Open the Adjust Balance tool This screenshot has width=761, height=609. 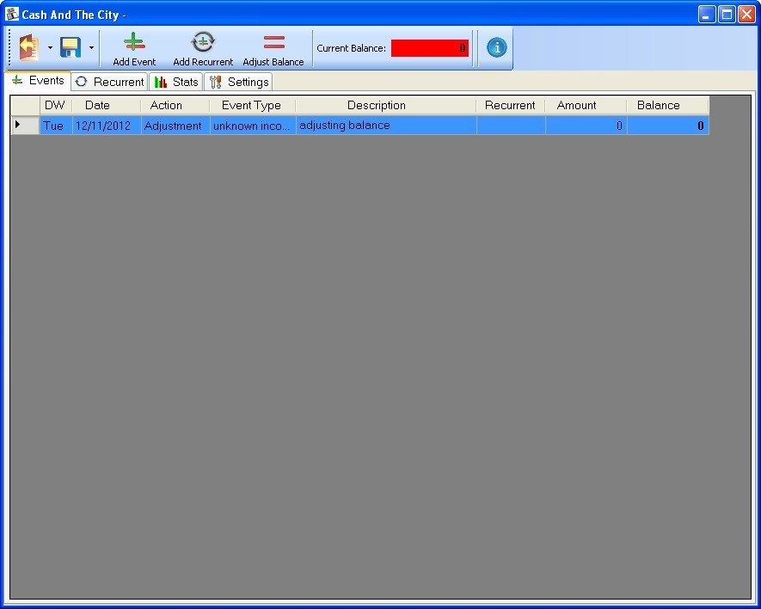click(273, 49)
